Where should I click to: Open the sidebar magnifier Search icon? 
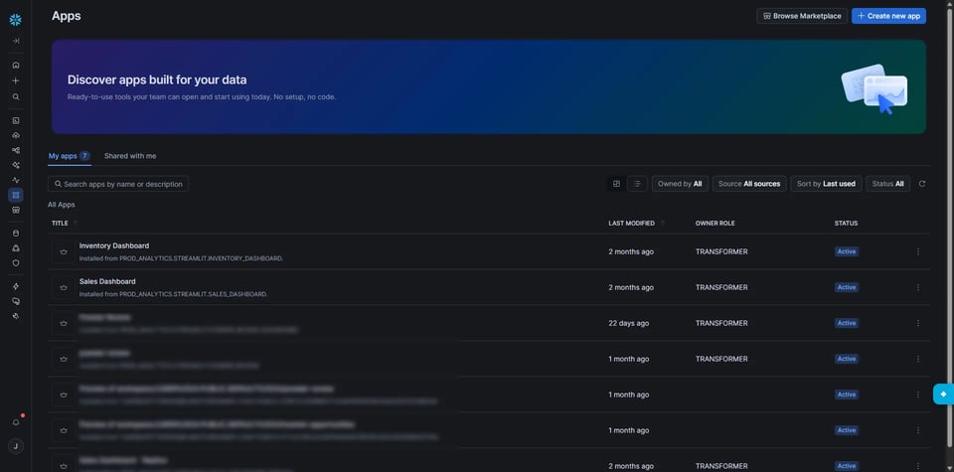click(x=16, y=96)
